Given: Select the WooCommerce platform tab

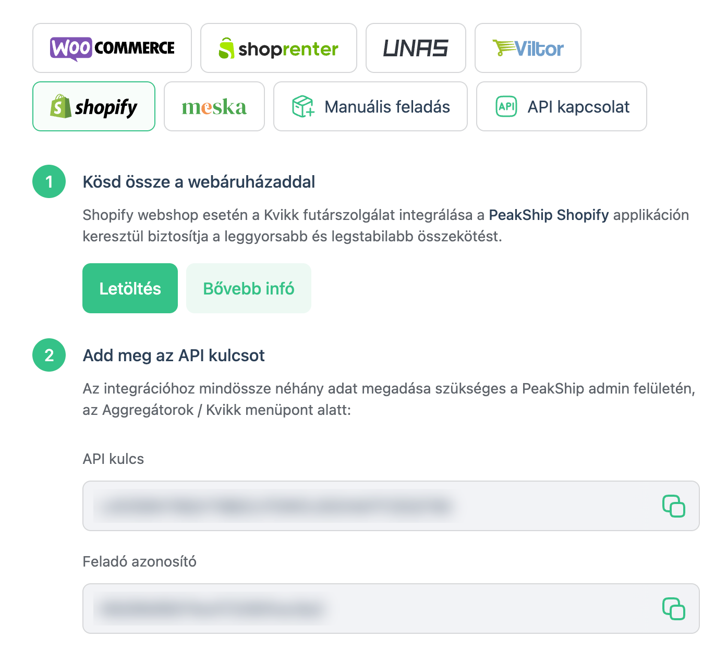Looking at the screenshot, I should coord(112,48).
